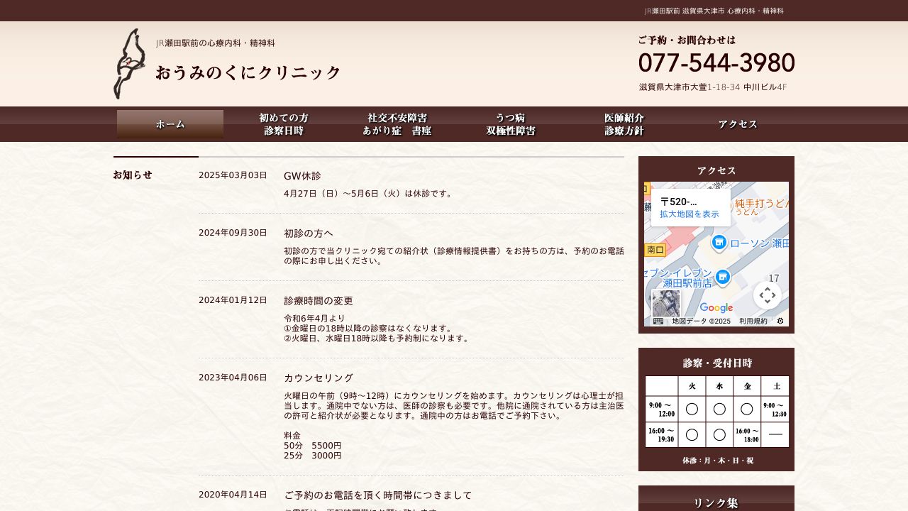The width and height of the screenshot is (908, 511).
Task: Open the うつ病・双極性障害 page
Action: coord(510,125)
